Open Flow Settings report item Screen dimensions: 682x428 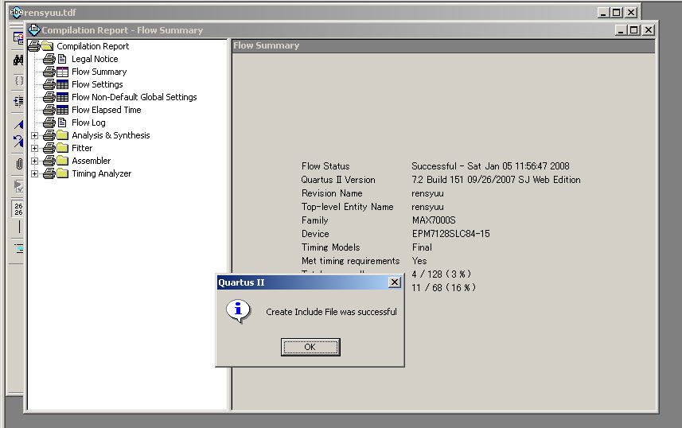click(x=97, y=84)
